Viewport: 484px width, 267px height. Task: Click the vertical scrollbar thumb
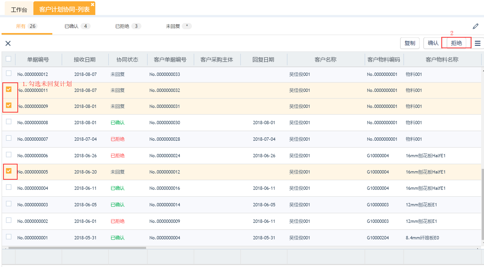pos(482,204)
